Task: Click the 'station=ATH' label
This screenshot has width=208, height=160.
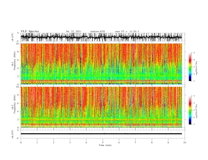Action: point(97,31)
